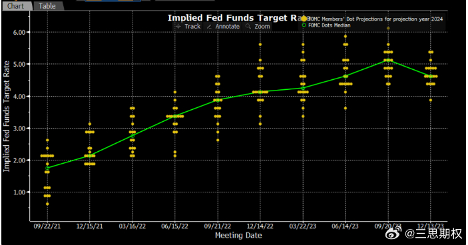Choose the Zoom magnifier tool
Image resolution: width=468 pixels, height=245 pixels.
pos(258,26)
